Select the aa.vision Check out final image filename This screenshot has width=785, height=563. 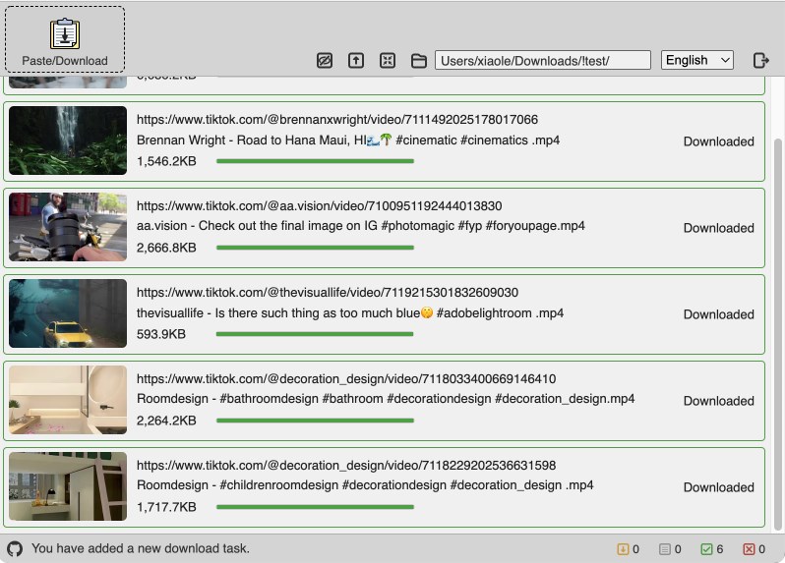click(360, 226)
